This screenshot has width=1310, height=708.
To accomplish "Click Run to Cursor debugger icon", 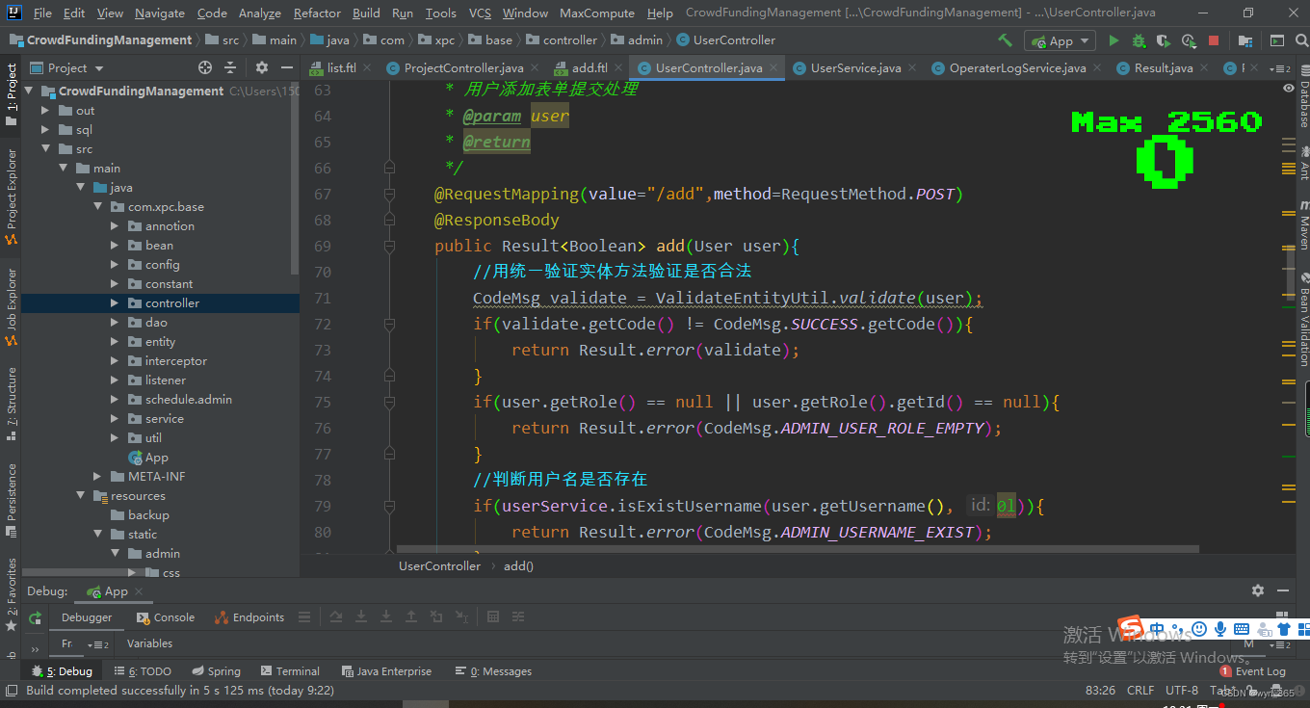I will (461, 617).
